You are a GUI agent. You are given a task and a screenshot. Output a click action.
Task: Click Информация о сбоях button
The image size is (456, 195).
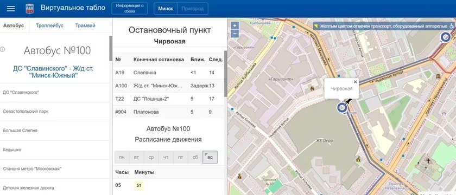(x=130, y=9)
